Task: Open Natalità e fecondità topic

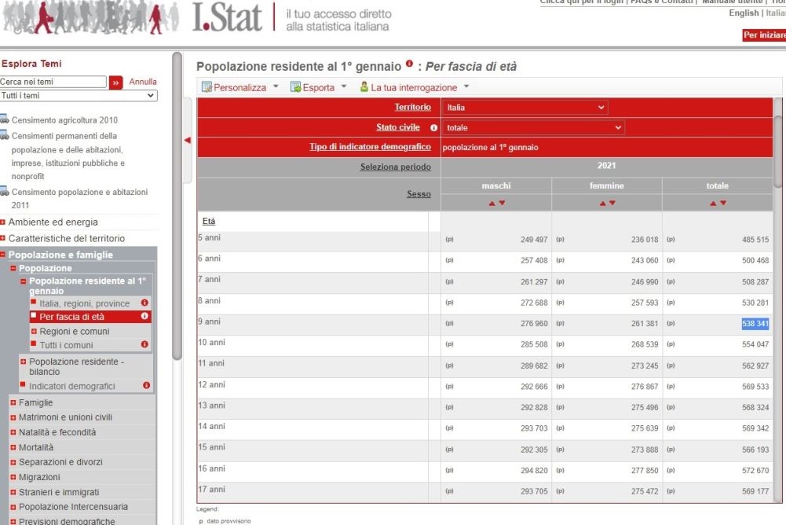Action: tap(57, 432)
